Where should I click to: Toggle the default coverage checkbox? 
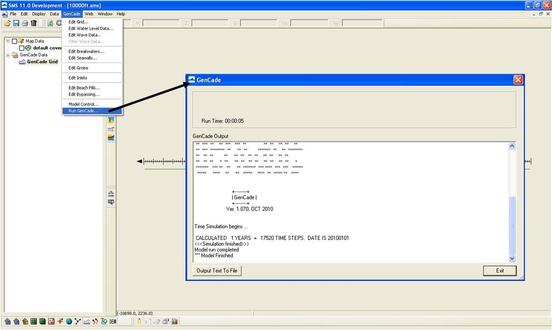[22, 48]
